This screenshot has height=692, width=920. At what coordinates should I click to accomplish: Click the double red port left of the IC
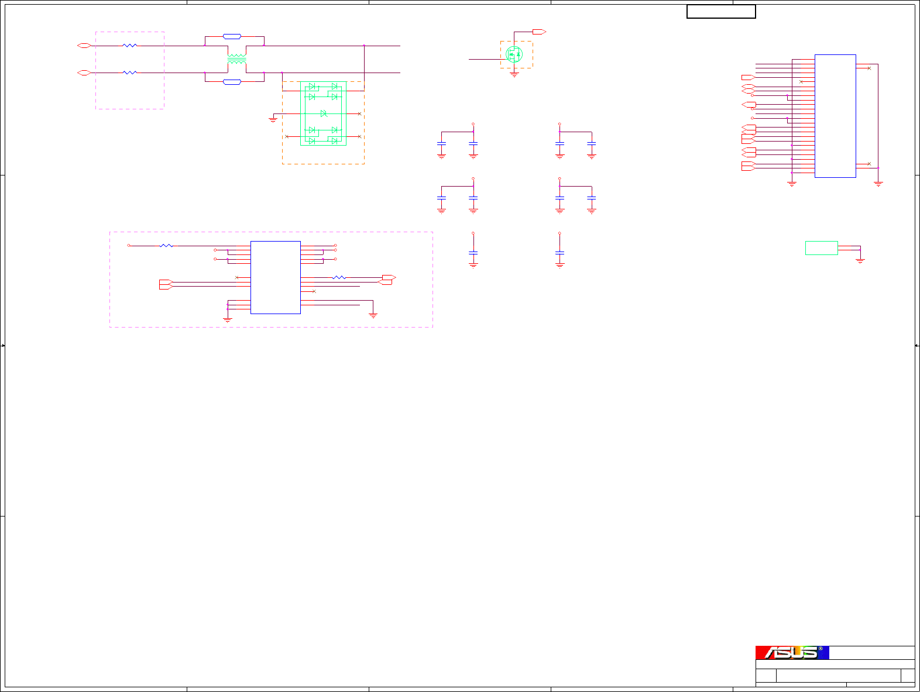[166, 284]
